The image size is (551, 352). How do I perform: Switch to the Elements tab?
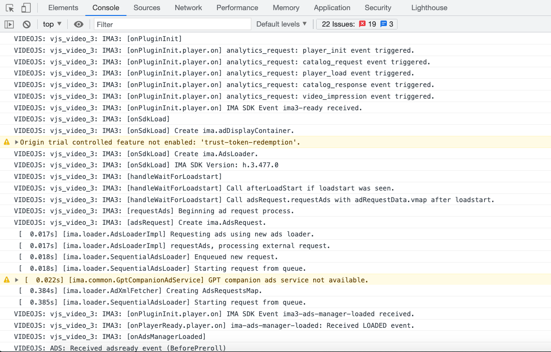point(63,8)
